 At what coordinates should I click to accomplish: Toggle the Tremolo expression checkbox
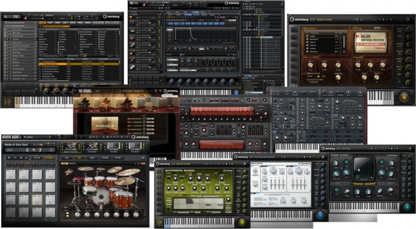tap(307, 49)
